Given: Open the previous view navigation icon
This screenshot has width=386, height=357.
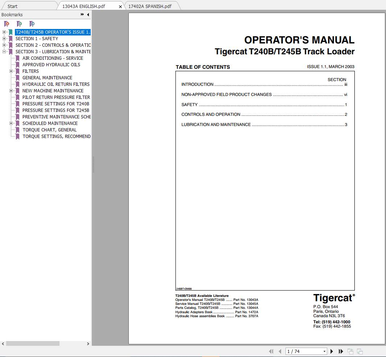Looking at the screenshot, I should (x=350, y=351).
